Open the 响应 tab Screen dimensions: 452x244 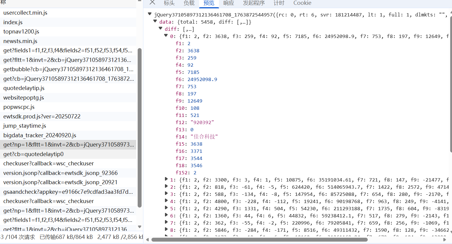(229, 3)
